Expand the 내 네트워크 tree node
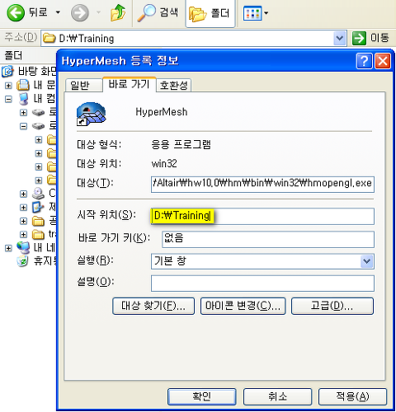 pyautogui.click(x=8, y=248)
